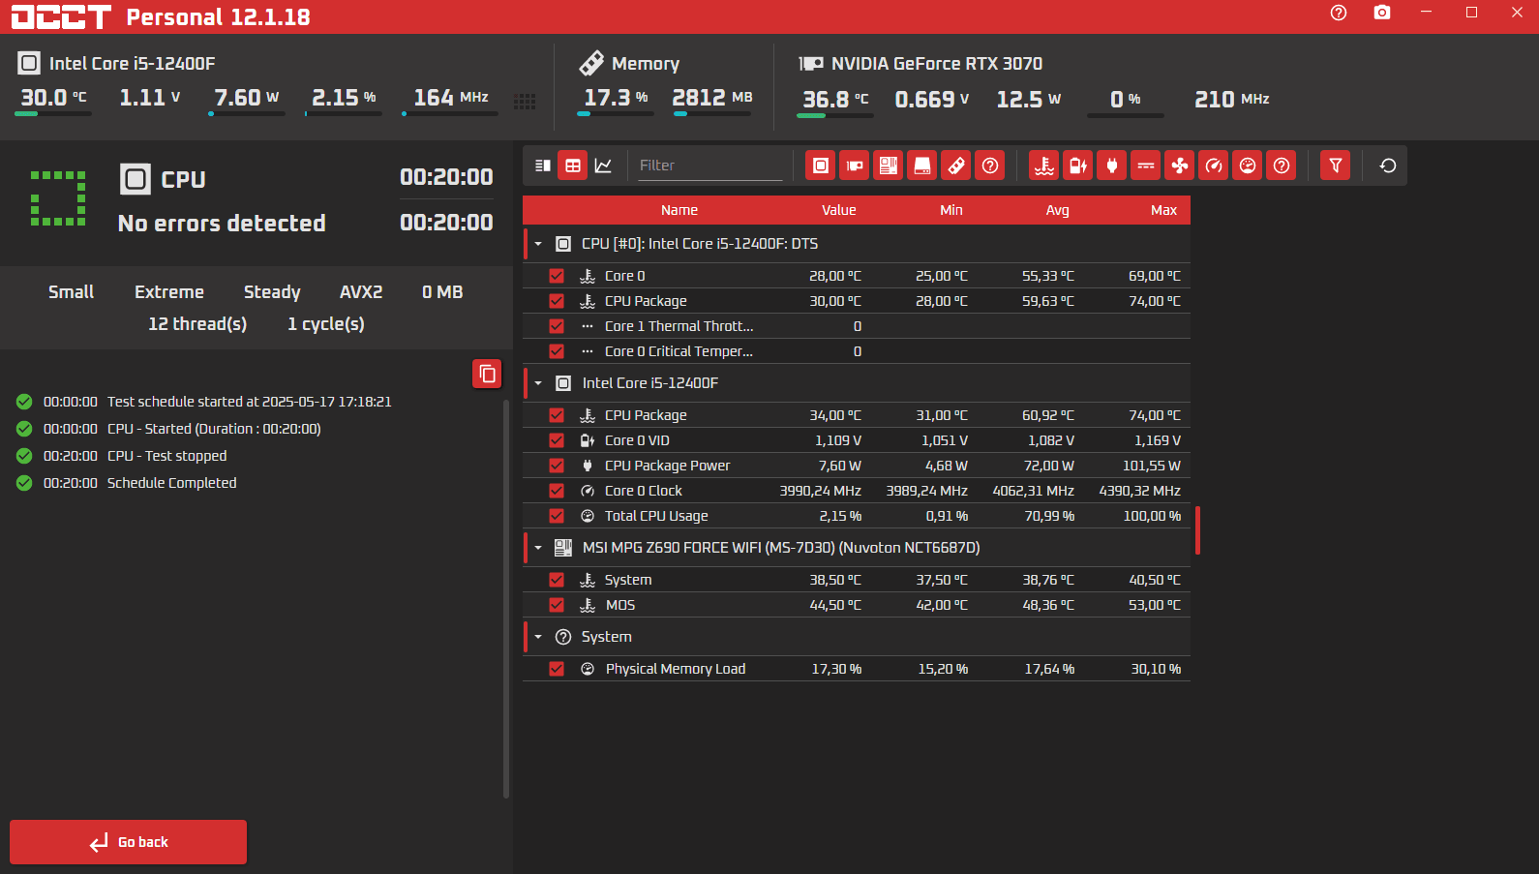Click log entry 'CPU - Test stopped'

(167, 456)
